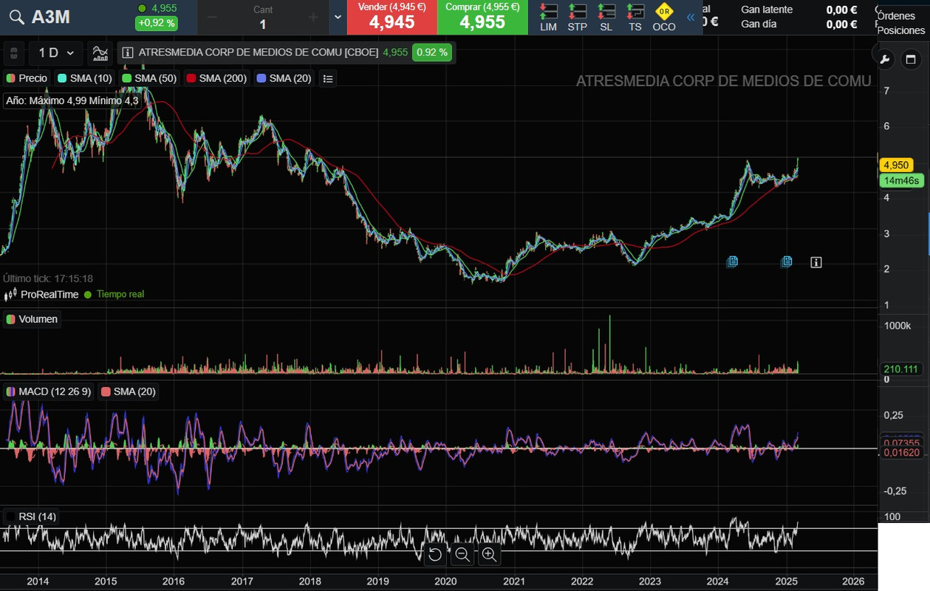Click the Último tick 17:15:18 text
Image resolution: width=930 pixels, height=591 pixels.
click(x=48, y=279)
